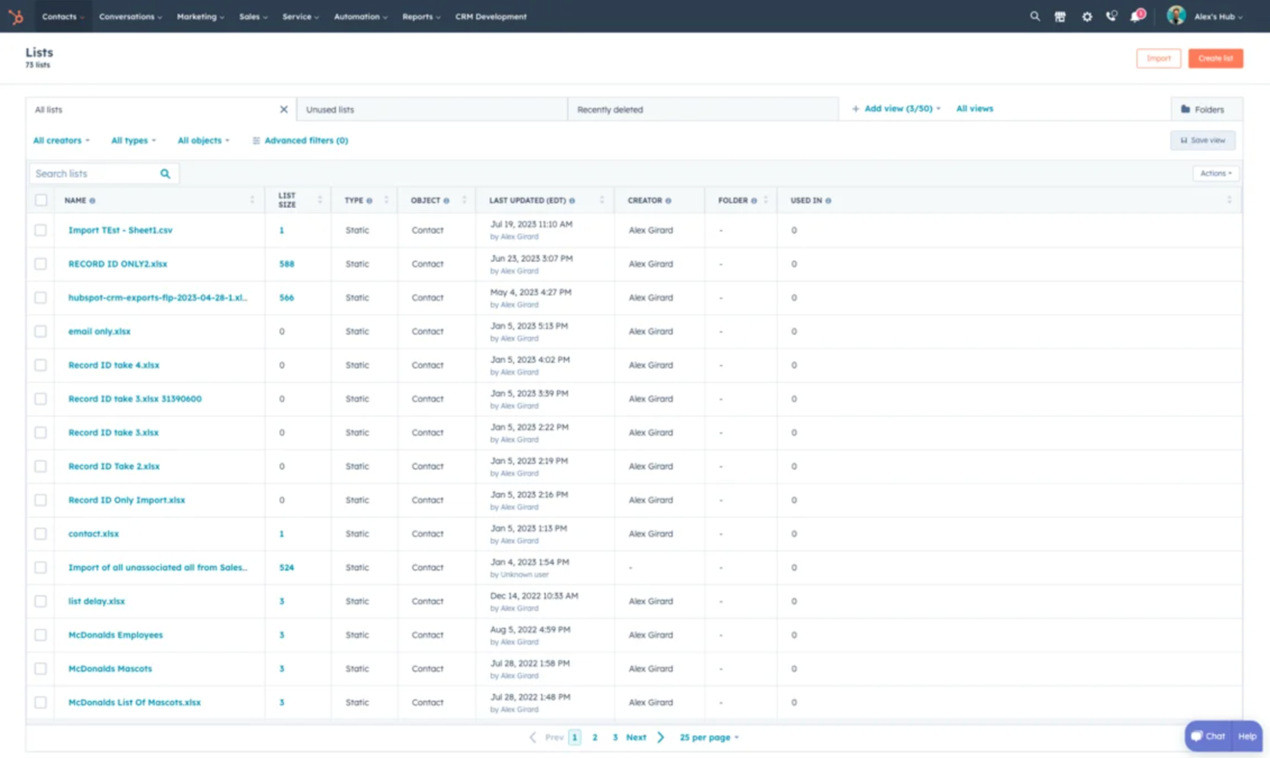Viewport: 1270px width, 758px height.
Task: Expand the Reports navigation menu
Action: (421, 17)
